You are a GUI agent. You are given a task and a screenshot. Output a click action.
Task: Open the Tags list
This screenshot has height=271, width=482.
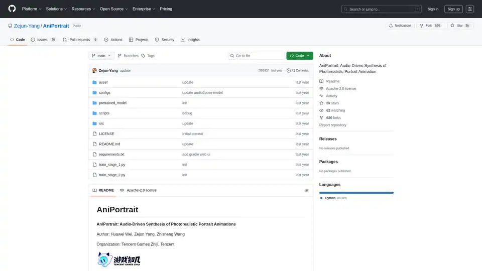coord(148,56)
